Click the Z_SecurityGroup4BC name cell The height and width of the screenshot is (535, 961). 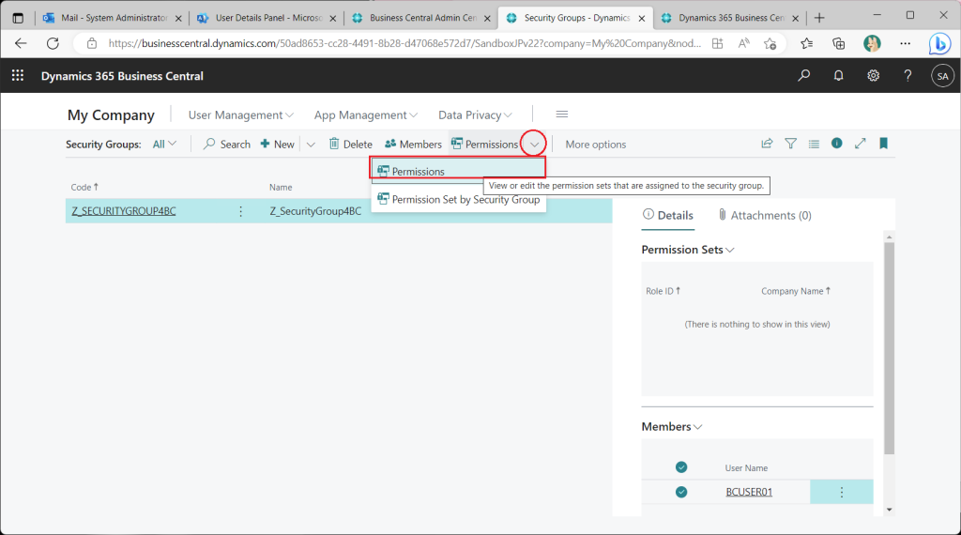pyautogui.click(x=315, y=211)
